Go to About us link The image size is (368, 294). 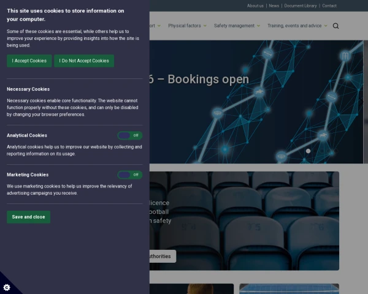(x=255, y=6)
